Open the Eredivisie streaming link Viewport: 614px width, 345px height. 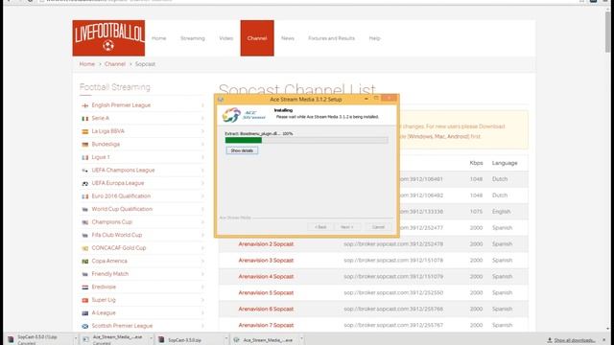104,287
